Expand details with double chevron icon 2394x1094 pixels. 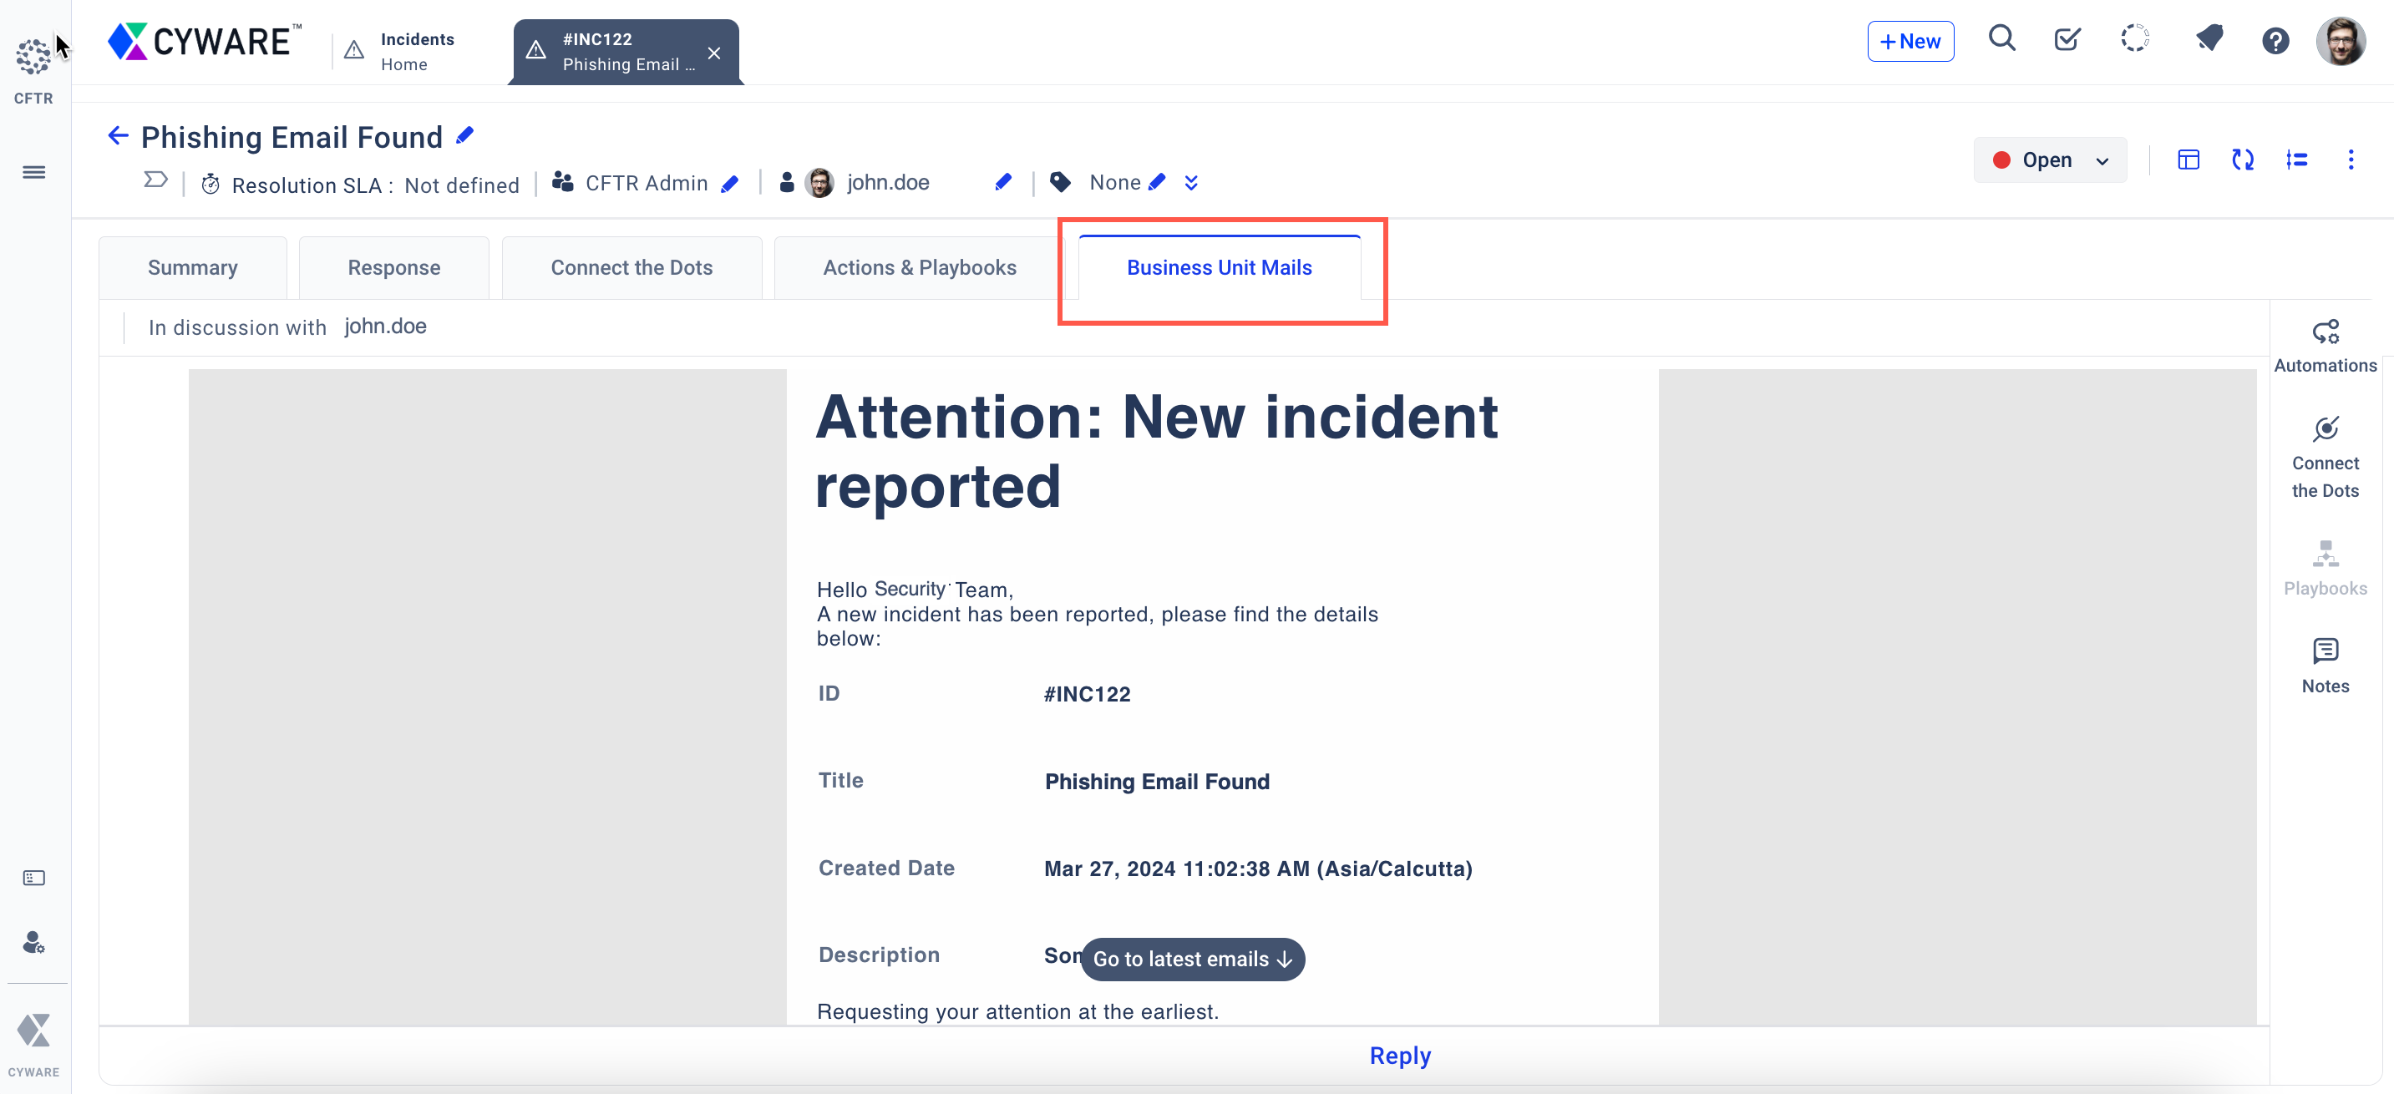(1190, 183)
